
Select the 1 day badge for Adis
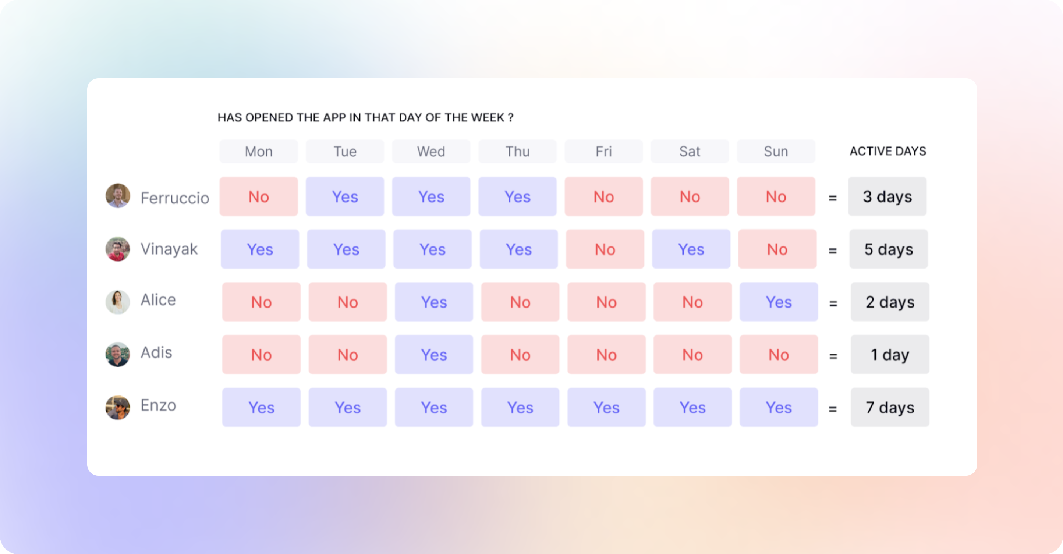890,355
